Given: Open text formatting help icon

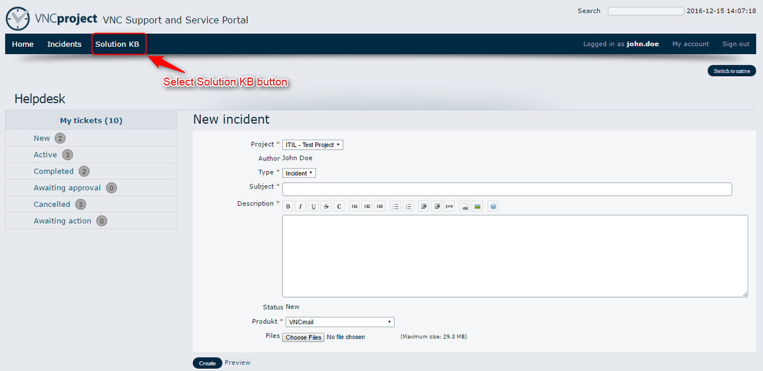Looking at the screenshot, I should point(493,207).
